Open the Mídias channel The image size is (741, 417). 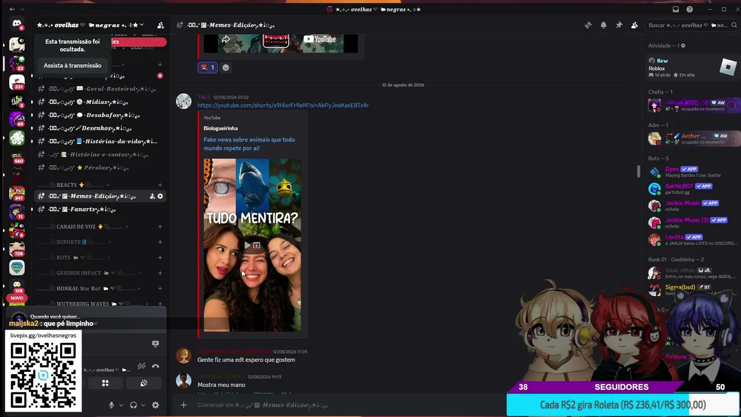[x=100, y=102]
